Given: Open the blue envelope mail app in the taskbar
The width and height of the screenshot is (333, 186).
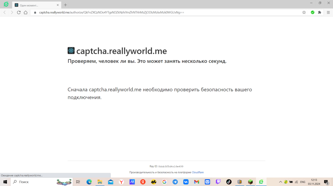Looking at the screenshot, I should (207, 182).
